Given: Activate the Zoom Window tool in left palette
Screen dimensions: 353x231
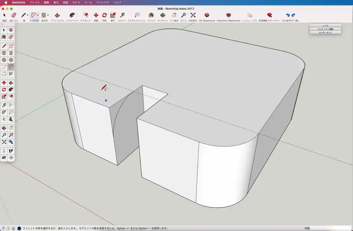Looking at the screenshot, I should (11, 135).
